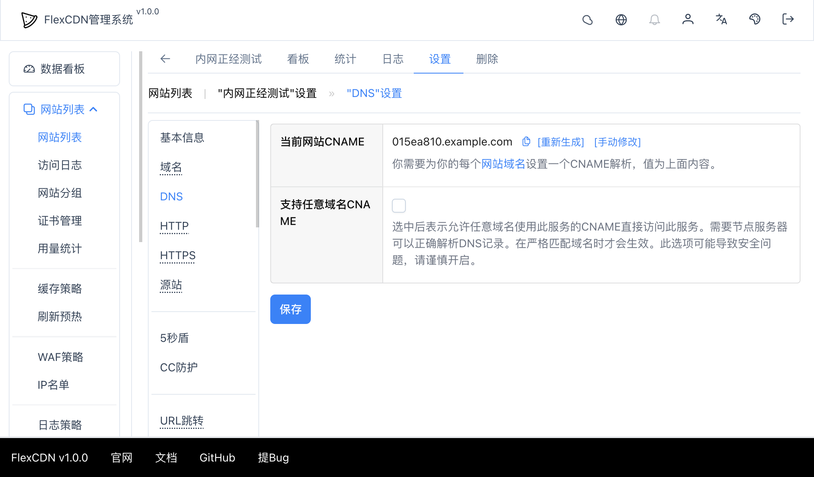
Task: Copy the CNAME using copy icon
Action: point(526,142)
